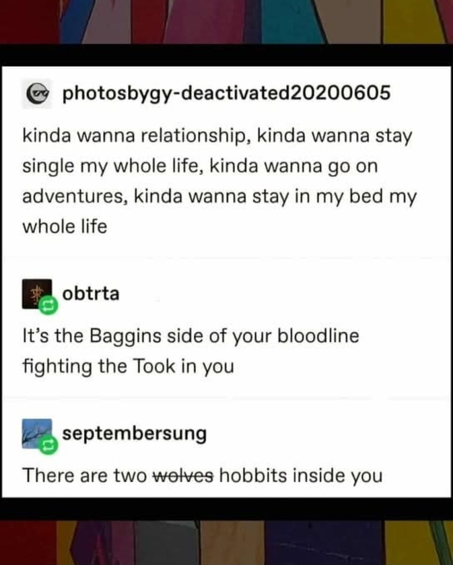Tap the colorful background strip above the post
Image resolution: width=453 pixels, height=565 pixels.
226,22
